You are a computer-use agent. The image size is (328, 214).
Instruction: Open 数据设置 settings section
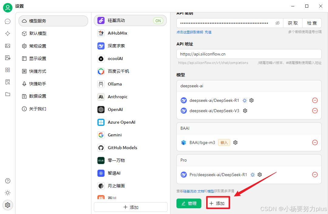(x=53, y=96)
